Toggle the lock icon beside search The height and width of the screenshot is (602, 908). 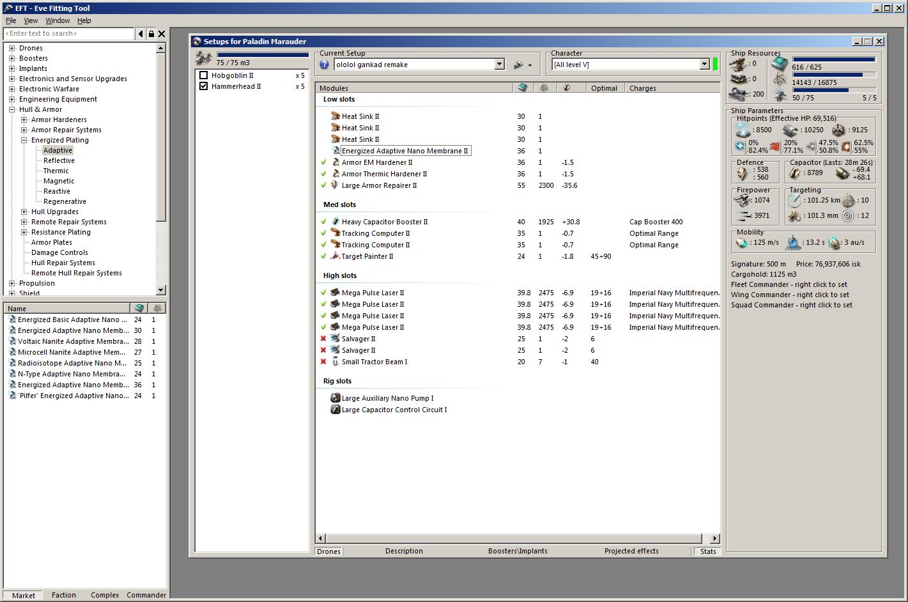(x=151, y=33)
